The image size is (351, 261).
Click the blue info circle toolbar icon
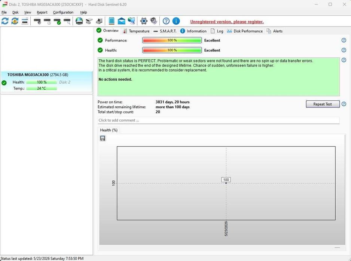(x=176, y=21)
